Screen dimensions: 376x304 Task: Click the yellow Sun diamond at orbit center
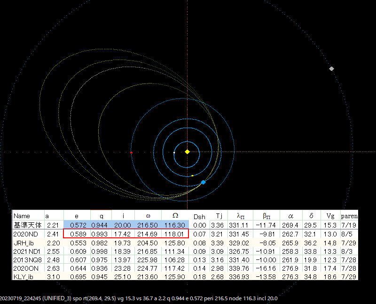point(187,152)
